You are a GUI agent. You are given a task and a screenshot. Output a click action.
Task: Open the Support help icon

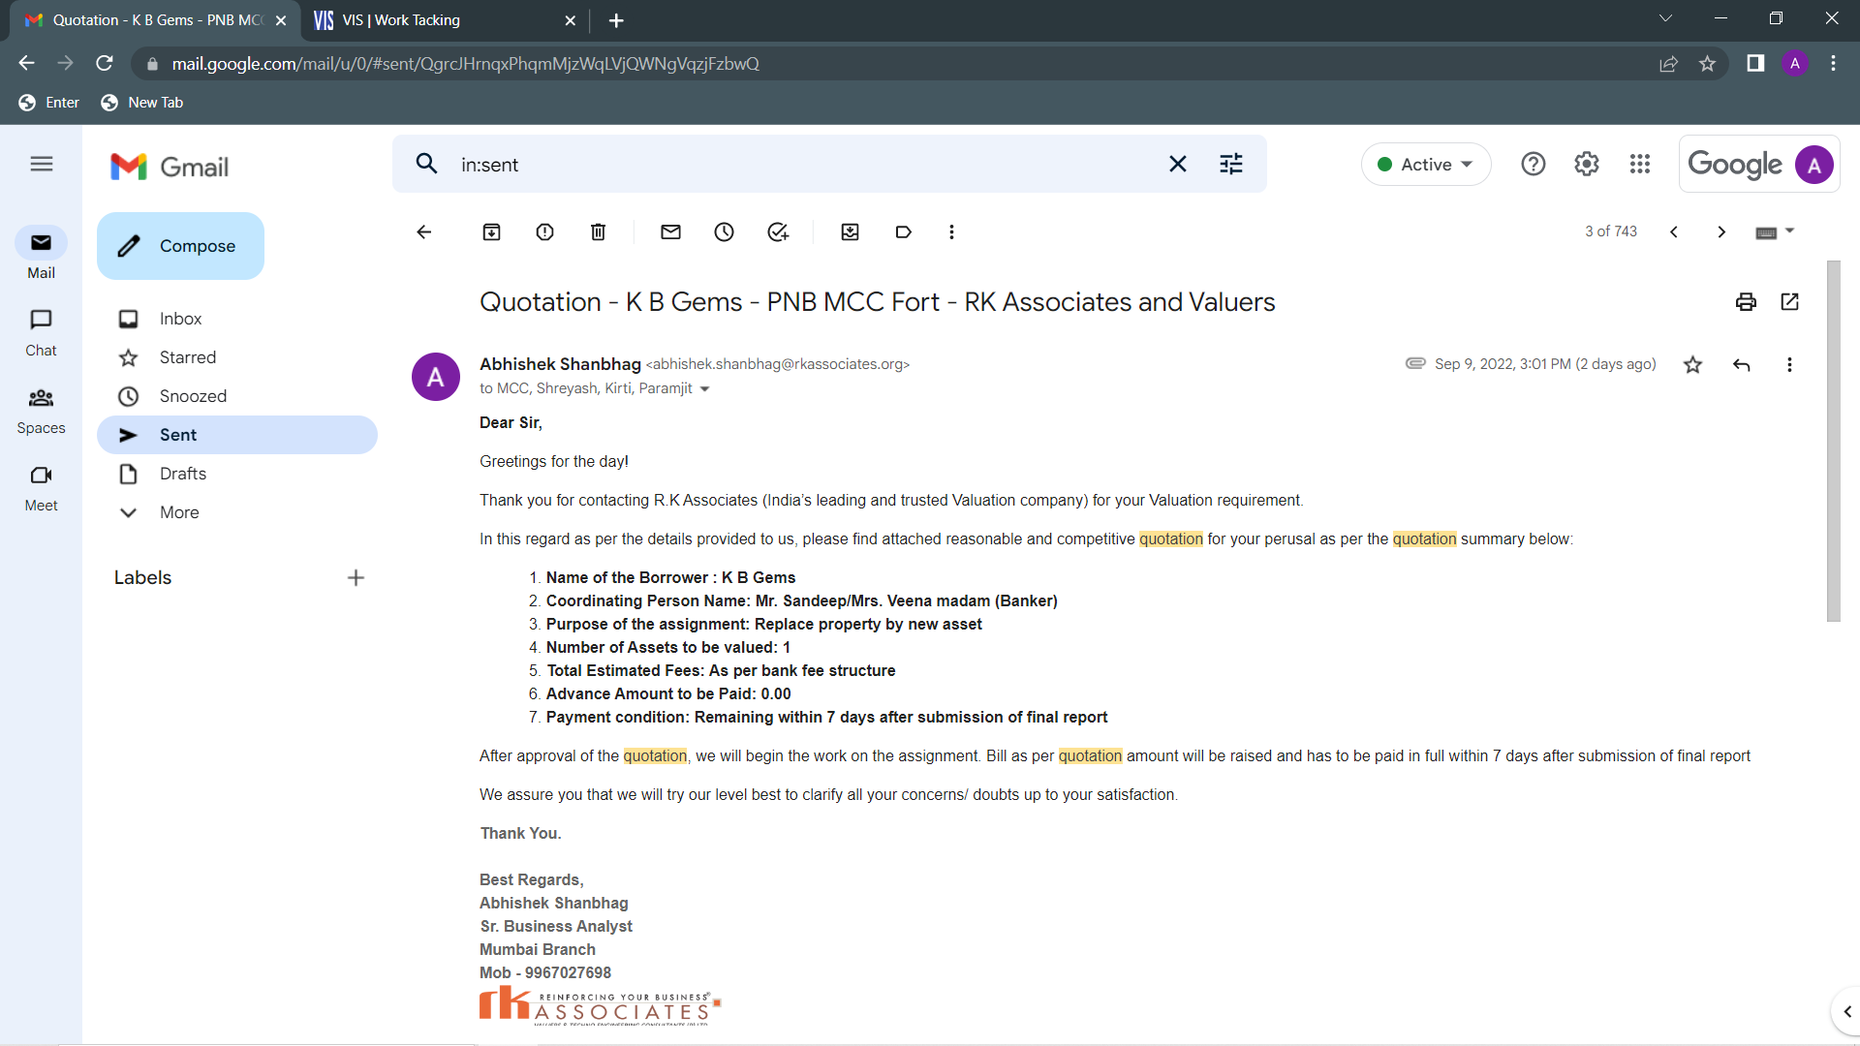(x=1533, y=164)
